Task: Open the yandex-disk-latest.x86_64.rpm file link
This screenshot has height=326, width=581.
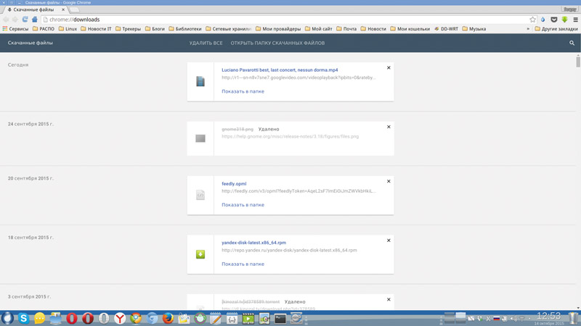Action: [x=253, y=243]
